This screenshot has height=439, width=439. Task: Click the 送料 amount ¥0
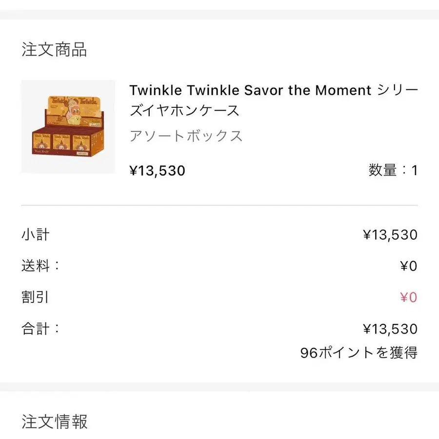(409, 266)
